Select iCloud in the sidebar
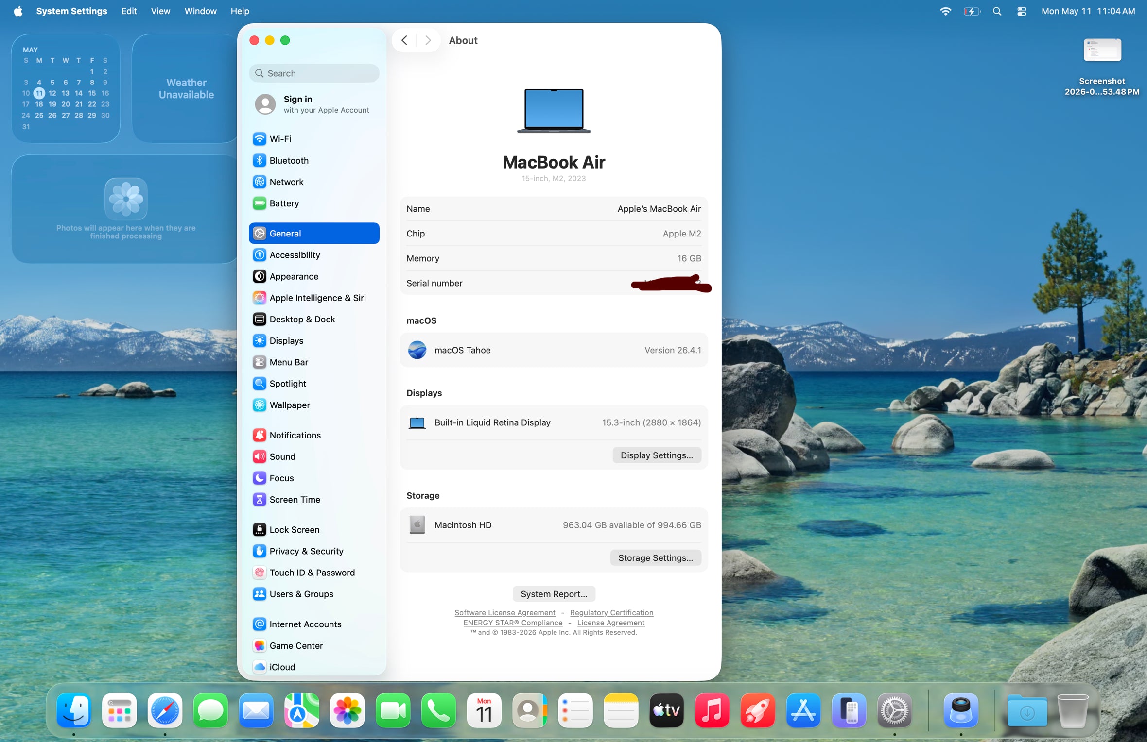The height and width of the screenshot is (742, 1147). click(x=314, y=667)
